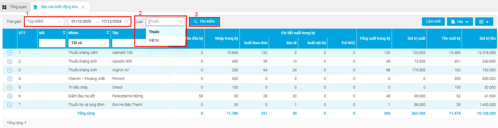Select Thuốc option in dropdown list
498x128 pixels.
166,32
